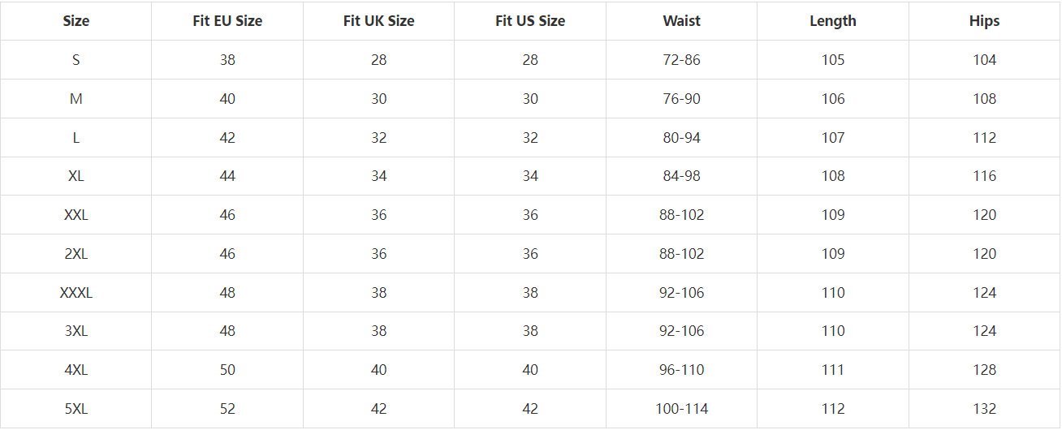Viewport: 1062px width, 430px height.
Task: Select the EU size 44 cell
Action: pyautogui.click(x=227, y=176)
